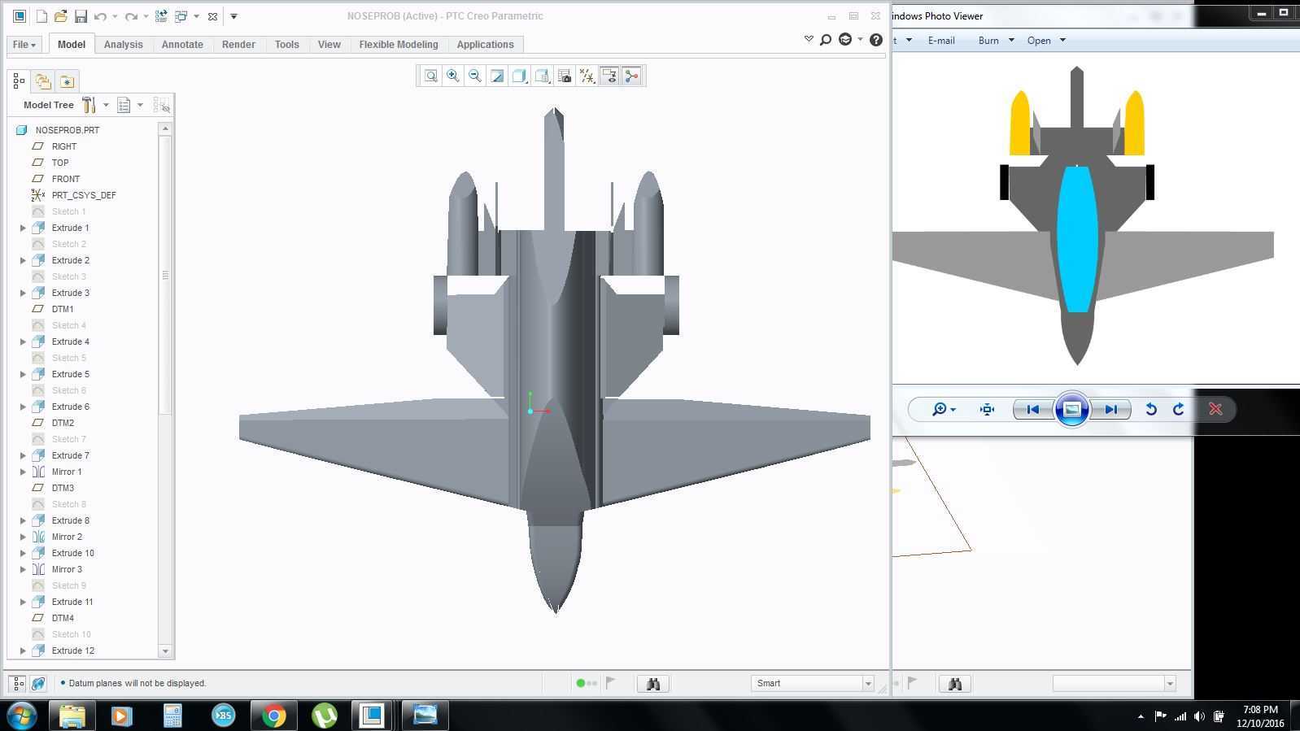Switch to the Render tab
This screenshot has width=1300, height=731.
tap(238, 45)
